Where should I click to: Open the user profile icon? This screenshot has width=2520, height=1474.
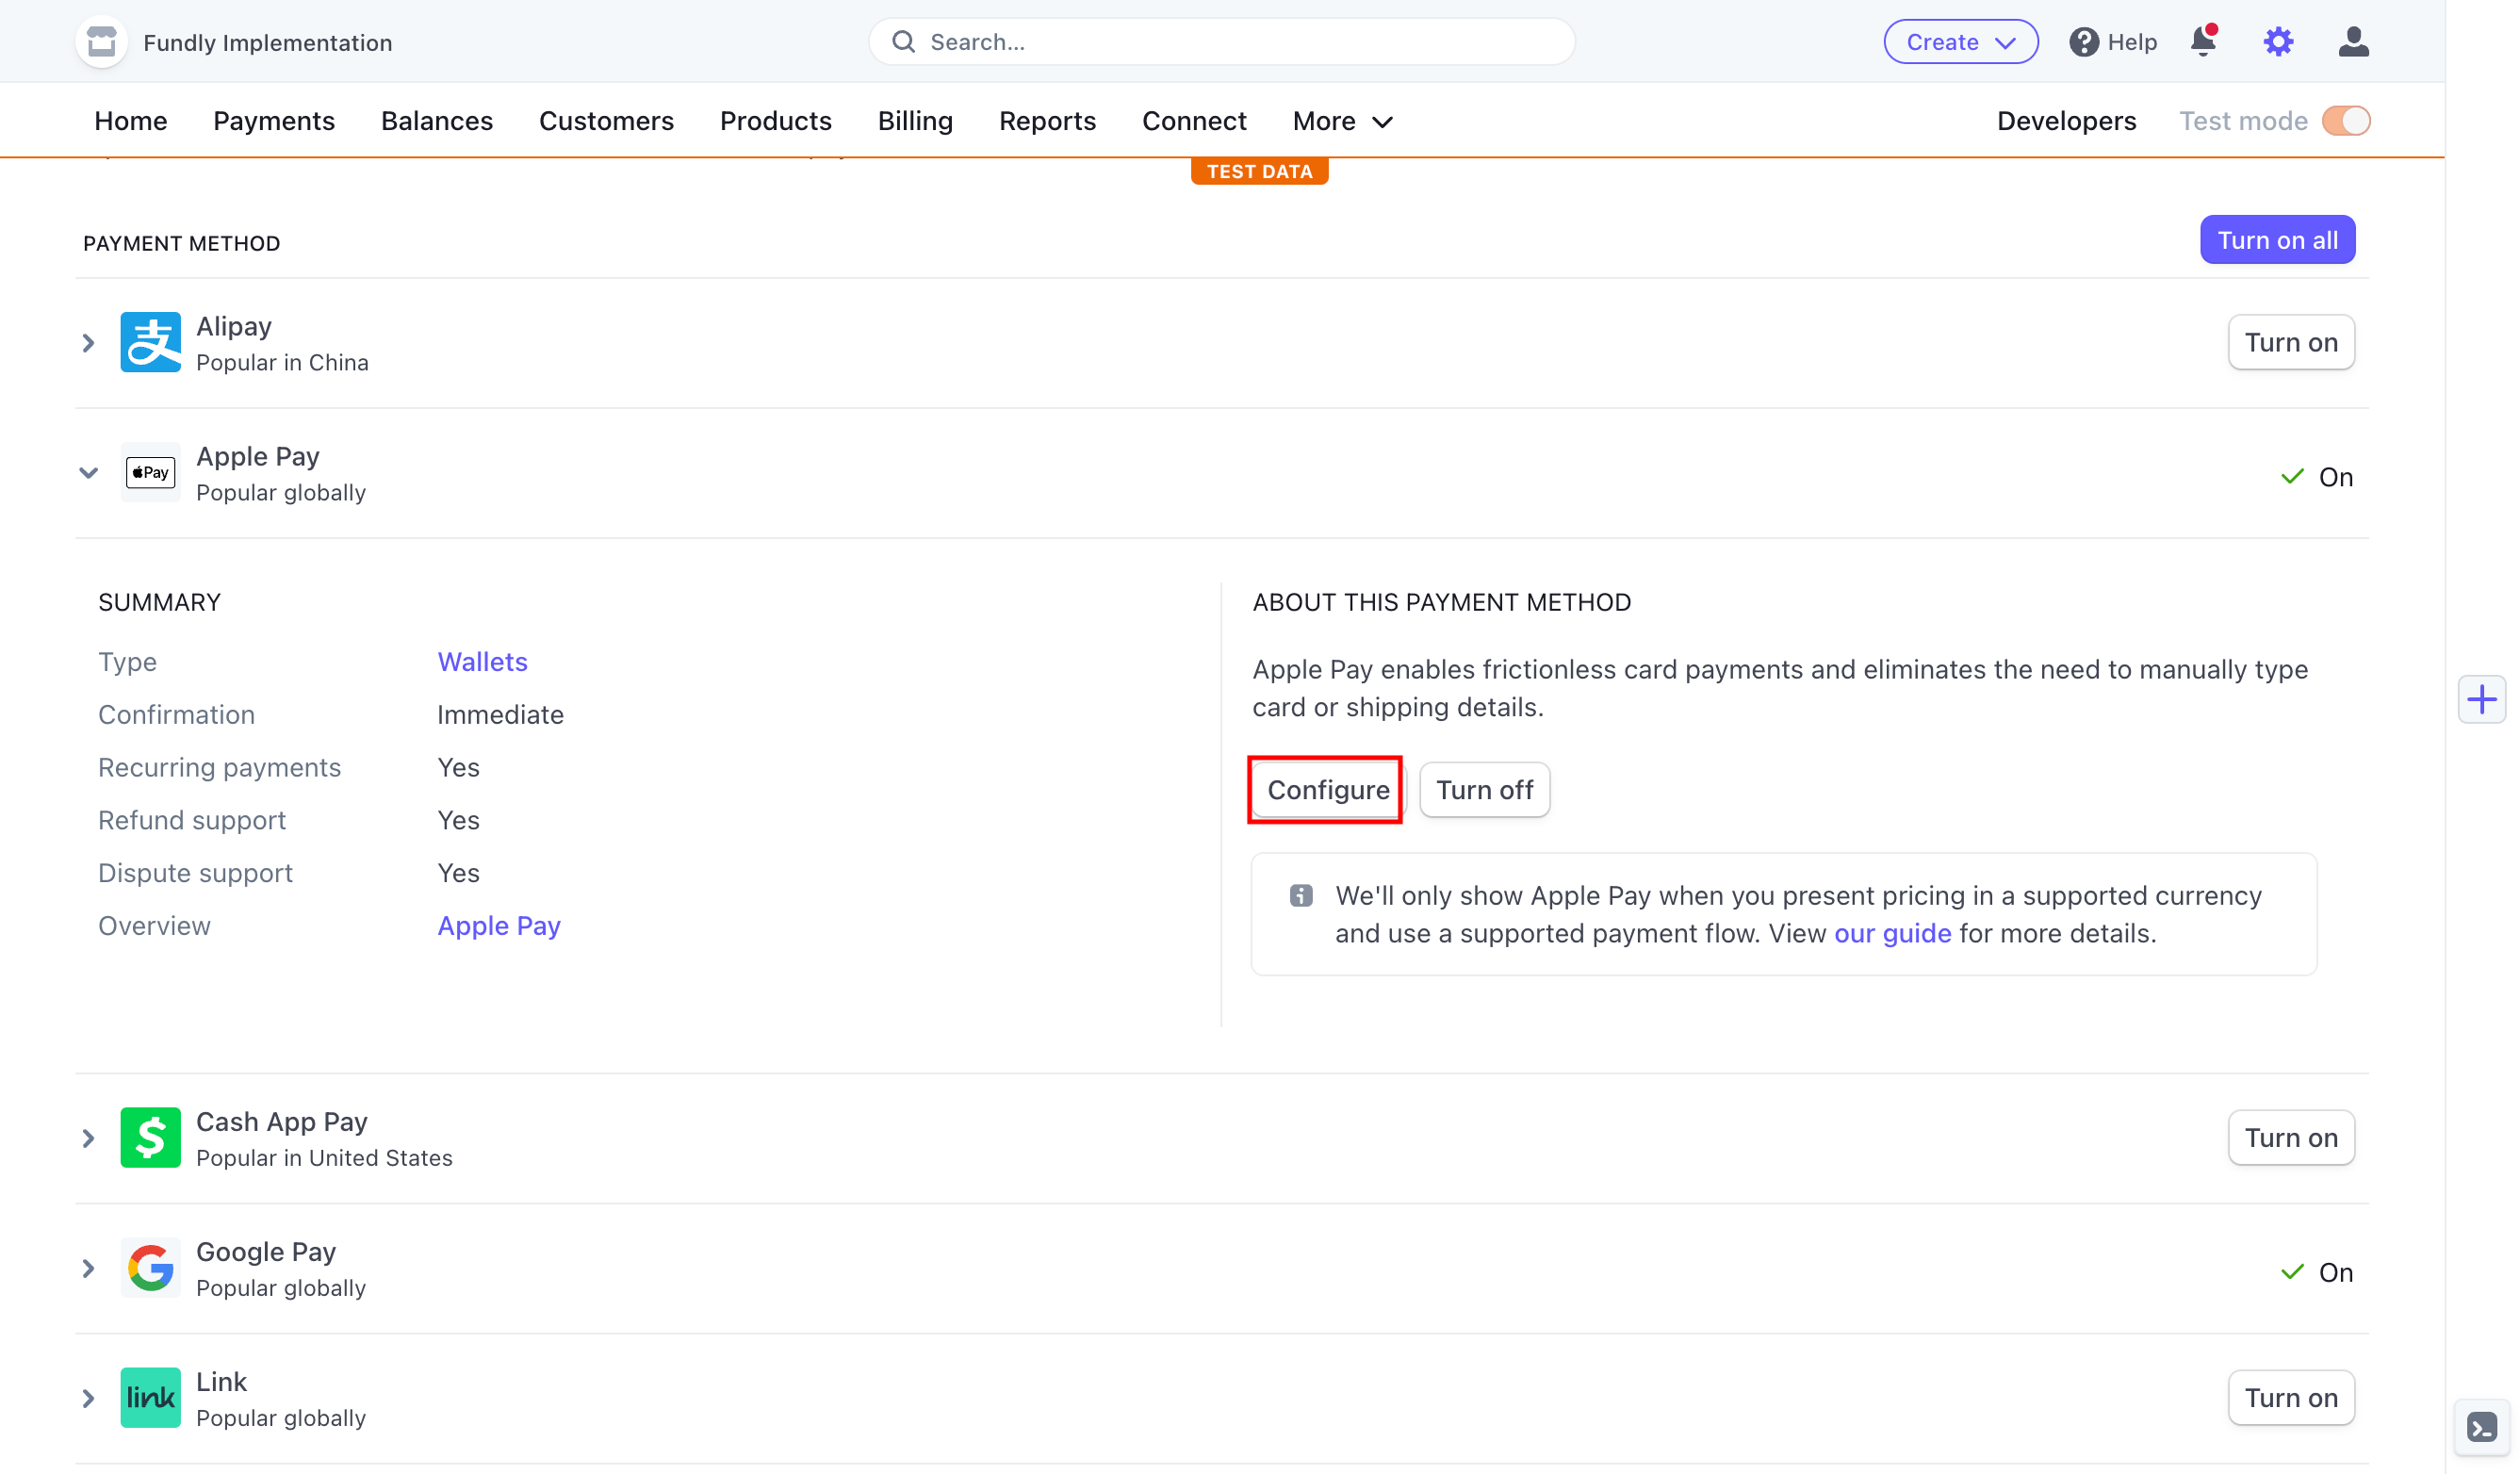click(x=2353, y=42)
